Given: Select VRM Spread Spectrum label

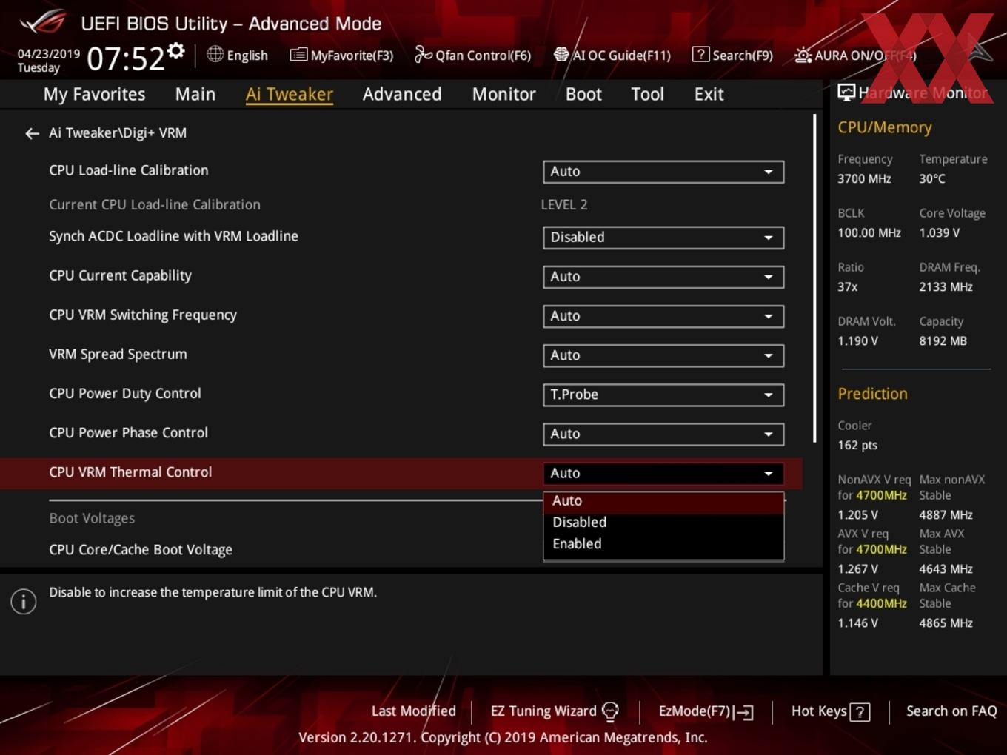Looking at the screenshot, I should (118, 354).
